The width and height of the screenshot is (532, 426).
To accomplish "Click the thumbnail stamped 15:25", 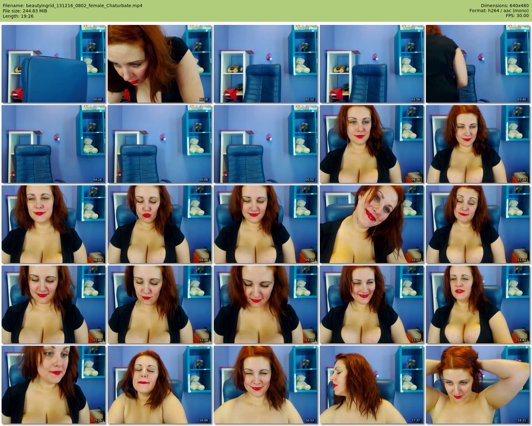I will click(54, 385).
